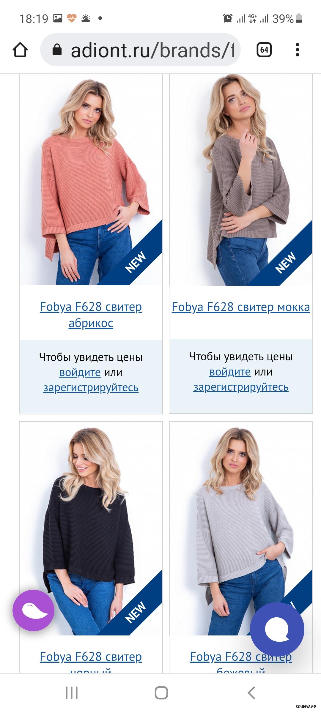Tap войдите under the mocha sweater

click(x=230, y=372)
